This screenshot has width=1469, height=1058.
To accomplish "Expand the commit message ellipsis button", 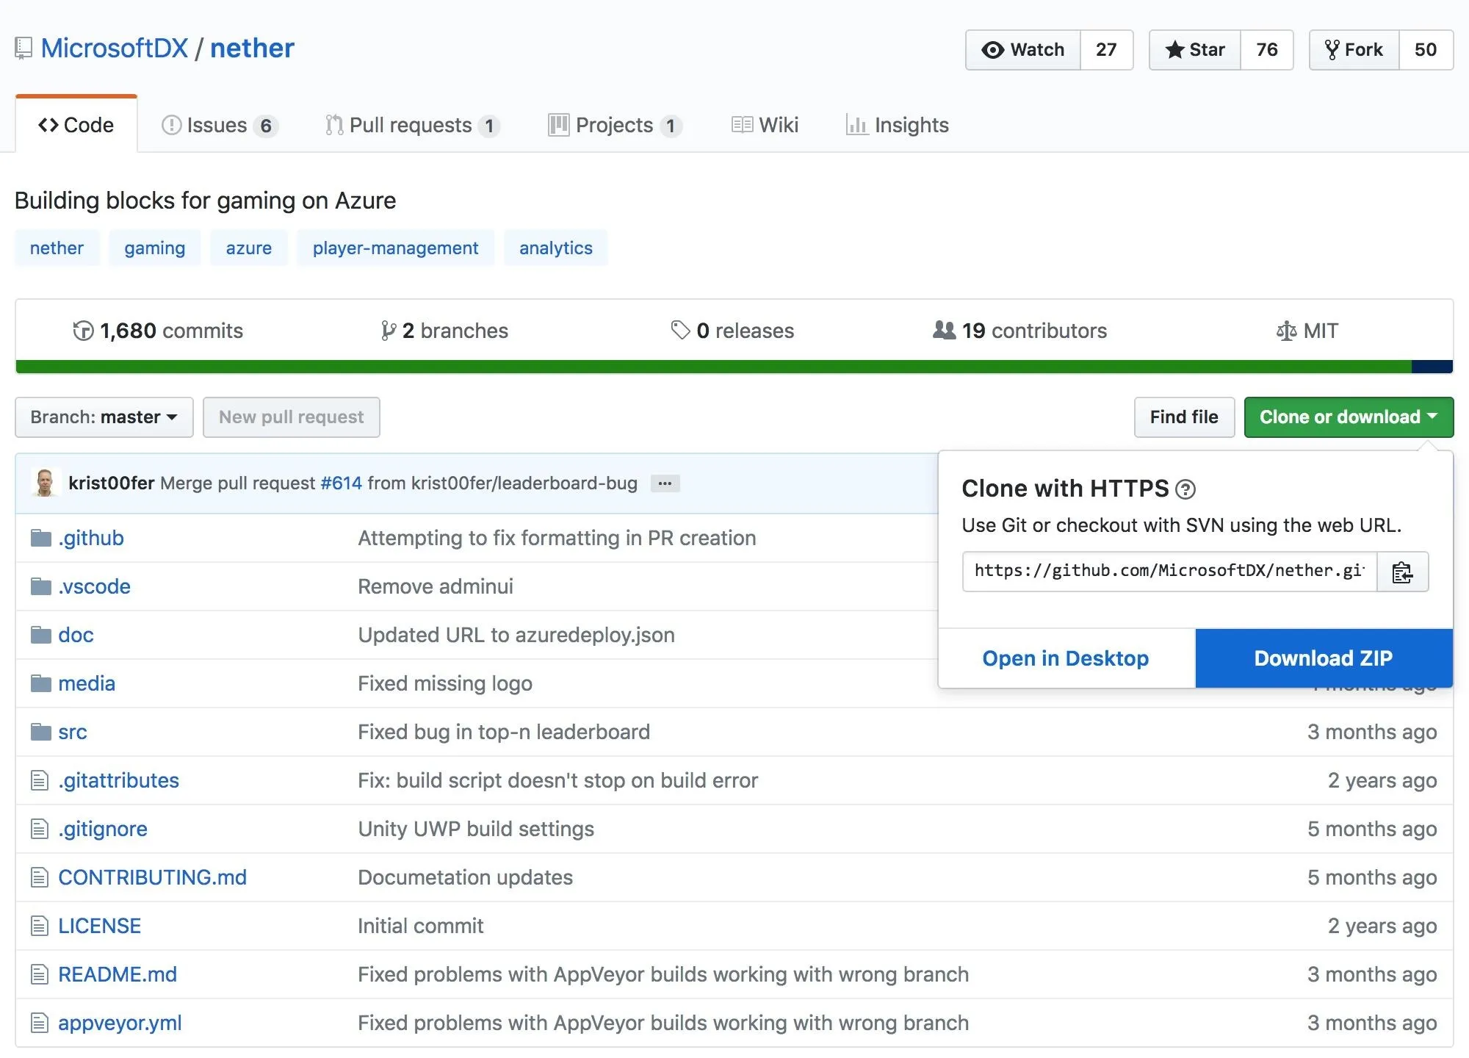I will (x=665, y=483).
